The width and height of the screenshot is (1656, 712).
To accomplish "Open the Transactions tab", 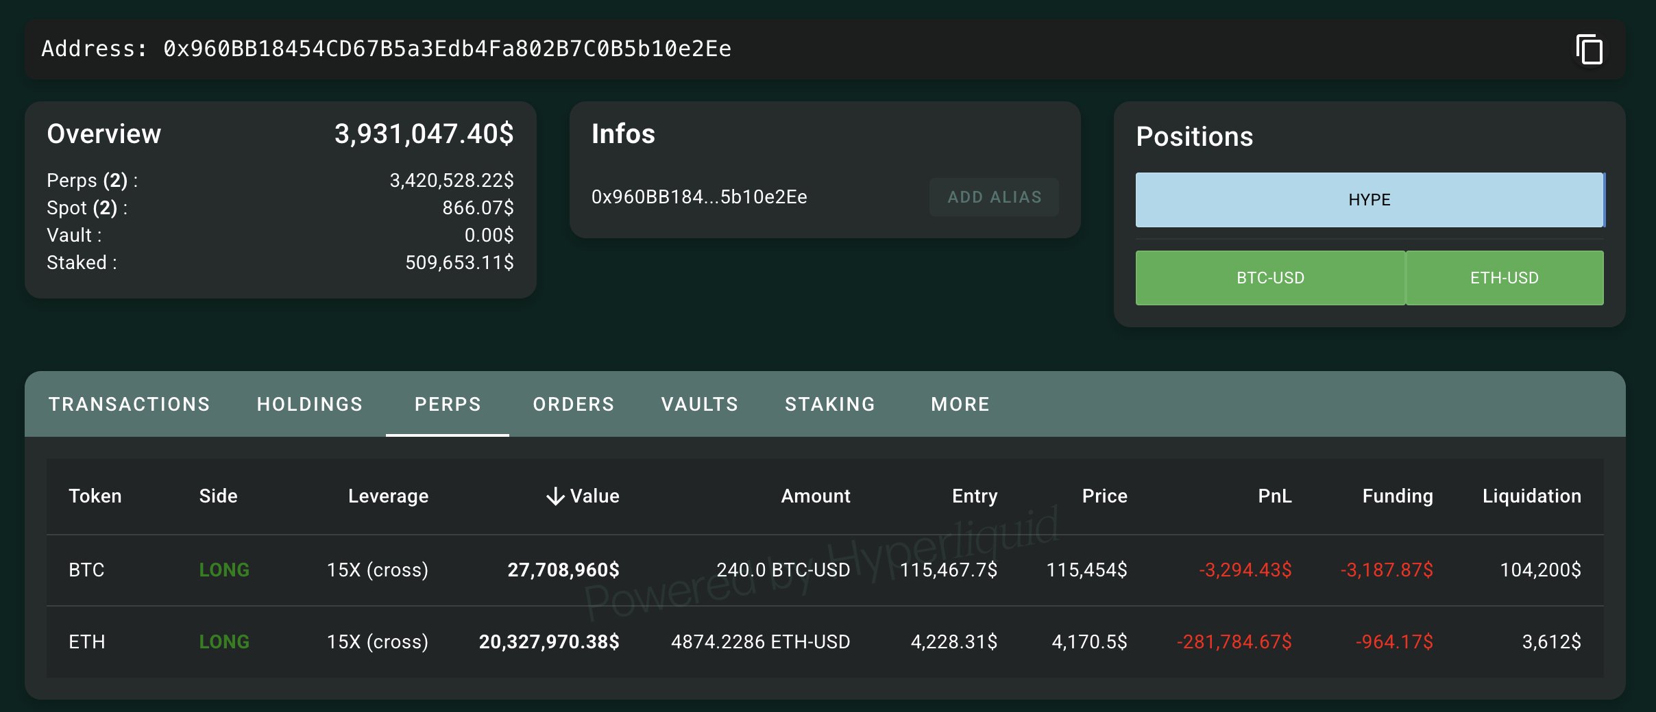I will [x=129, y=405].
